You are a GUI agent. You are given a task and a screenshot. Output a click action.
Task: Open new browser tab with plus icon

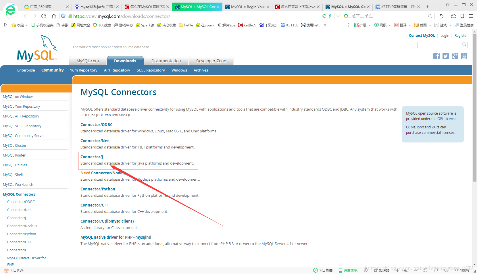427,7
